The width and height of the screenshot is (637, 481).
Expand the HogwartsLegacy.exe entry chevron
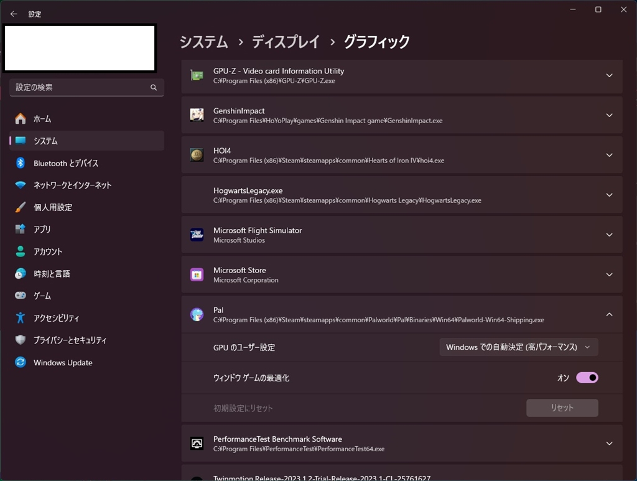pos(610,195)
